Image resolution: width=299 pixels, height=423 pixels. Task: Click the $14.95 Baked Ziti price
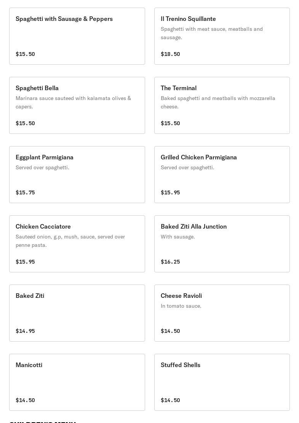25,331
